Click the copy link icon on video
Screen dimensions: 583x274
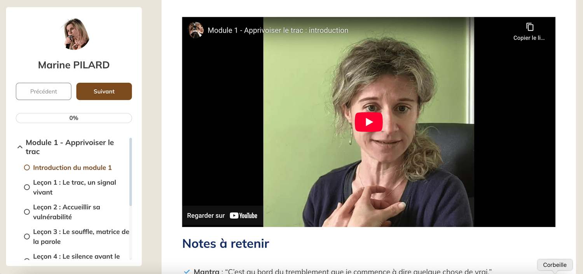pos(529,27)
